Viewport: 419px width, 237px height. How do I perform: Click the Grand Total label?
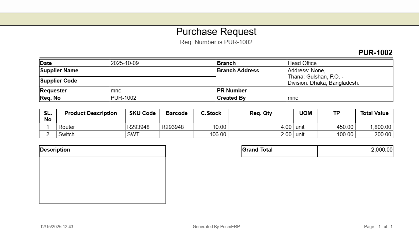click(x=257, y=150)
